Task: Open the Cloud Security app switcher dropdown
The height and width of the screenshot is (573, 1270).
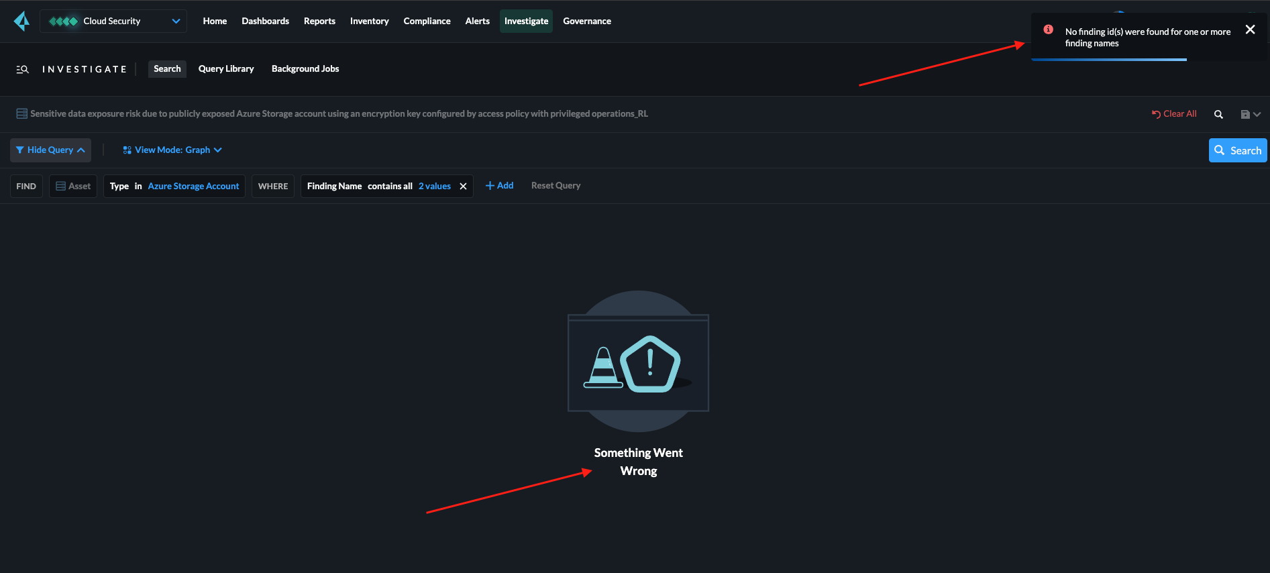Action: [113, 21]
